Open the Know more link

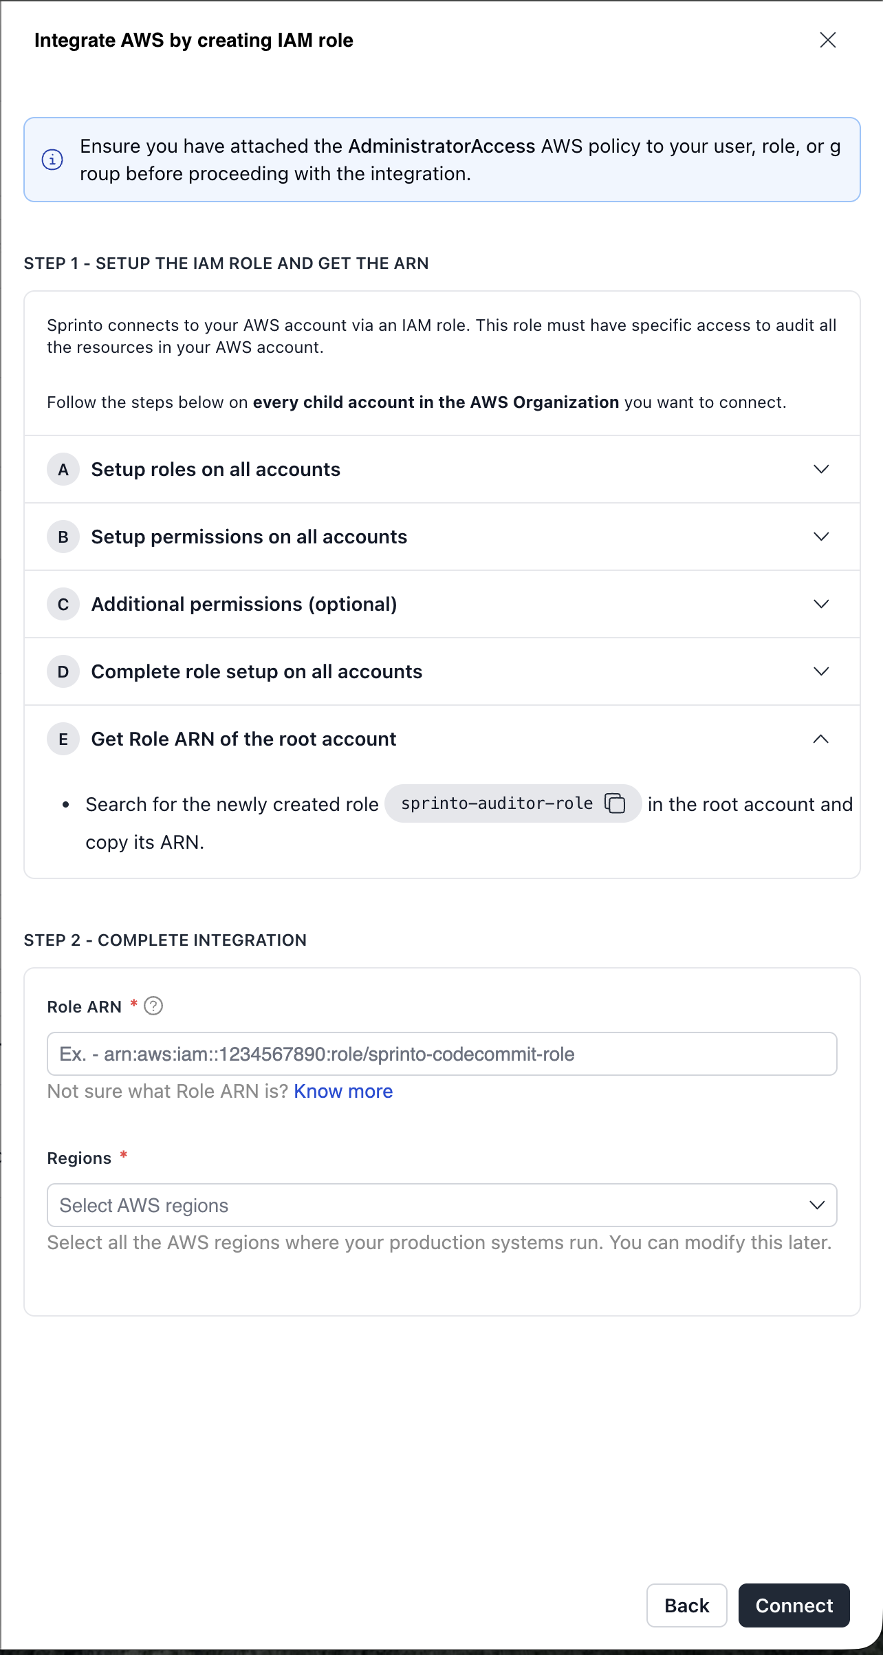[x=343, y=1092]
